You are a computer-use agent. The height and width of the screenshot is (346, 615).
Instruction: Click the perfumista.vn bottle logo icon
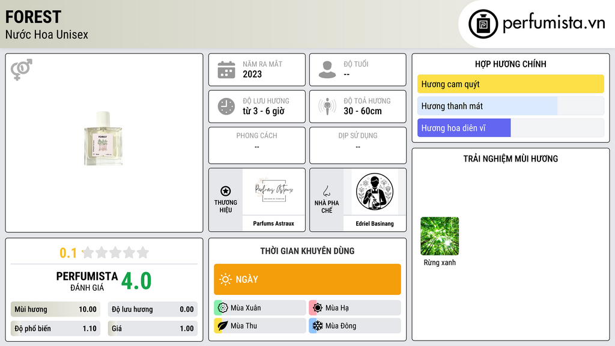coord(483,24)
